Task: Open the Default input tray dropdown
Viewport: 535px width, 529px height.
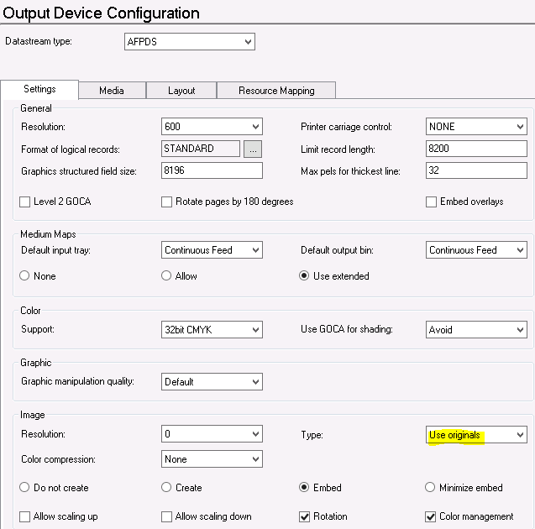Action: pyautogui.click(x=212, y=250)
